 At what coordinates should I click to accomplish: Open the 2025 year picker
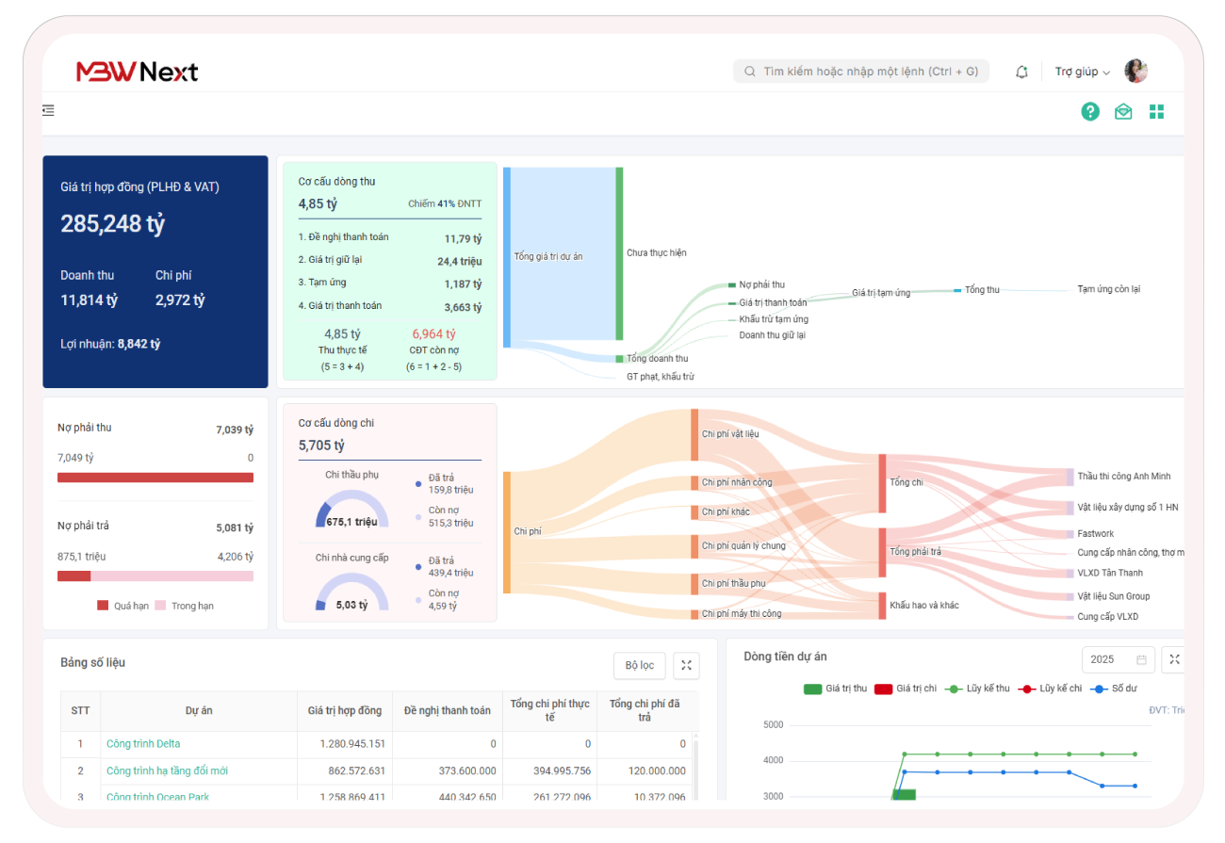pyautogui.click(x=1118, y=659)
